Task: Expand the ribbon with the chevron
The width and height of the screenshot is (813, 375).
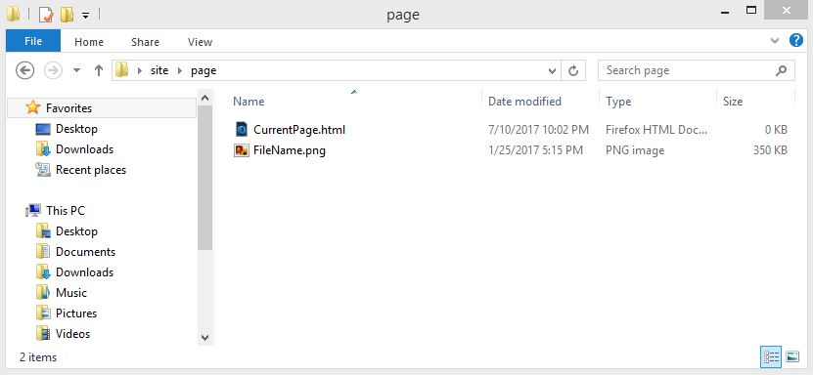Action: point(775,40)
